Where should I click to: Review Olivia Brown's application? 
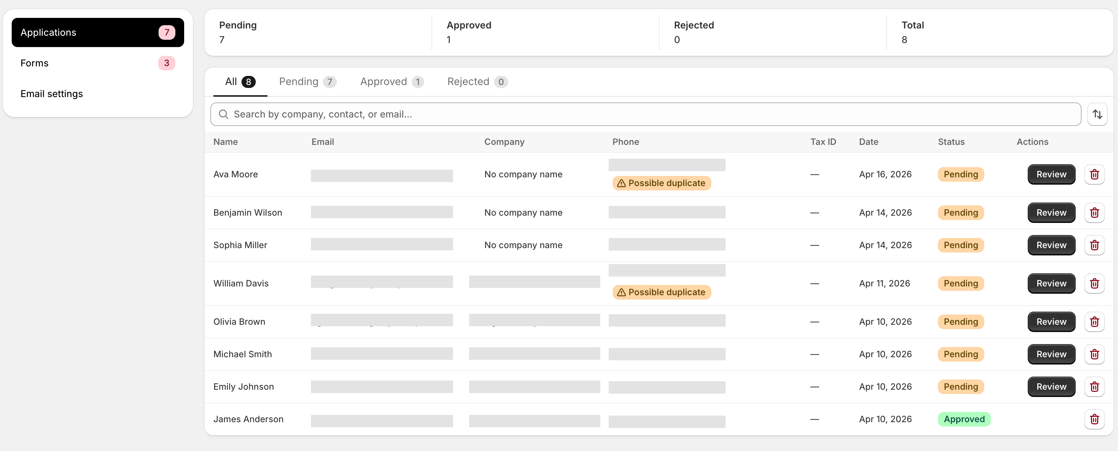pos(1051,322)
